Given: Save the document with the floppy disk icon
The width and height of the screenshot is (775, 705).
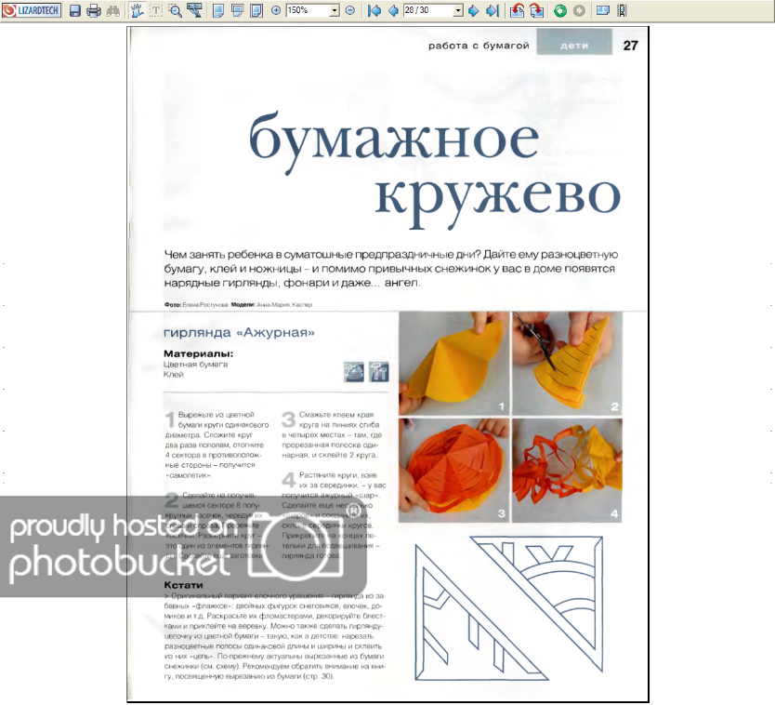Looking at the screenshot, I should pos(75,10).
